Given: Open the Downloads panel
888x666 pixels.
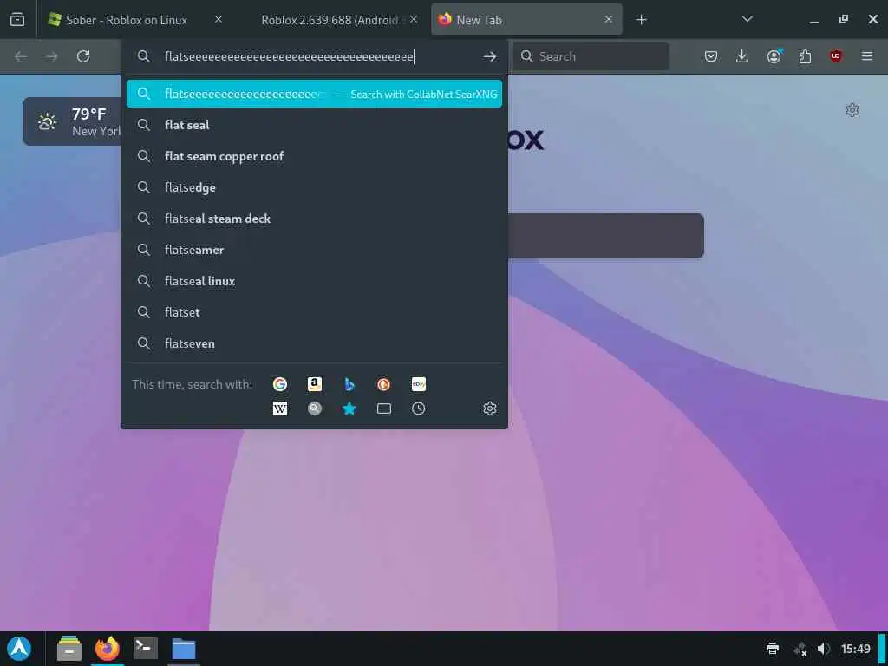Looking at the screenshot, I should (742, 56).
